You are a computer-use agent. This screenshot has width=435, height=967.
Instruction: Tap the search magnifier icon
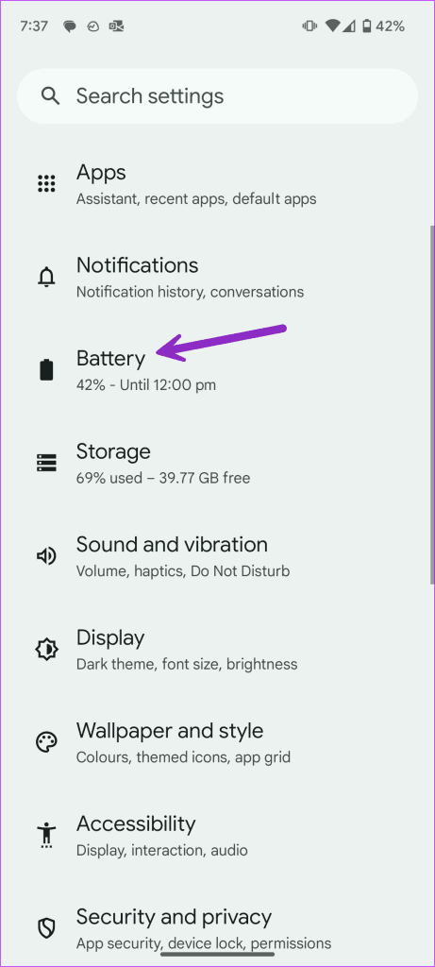pyautogui.click(x=50, y=96)
